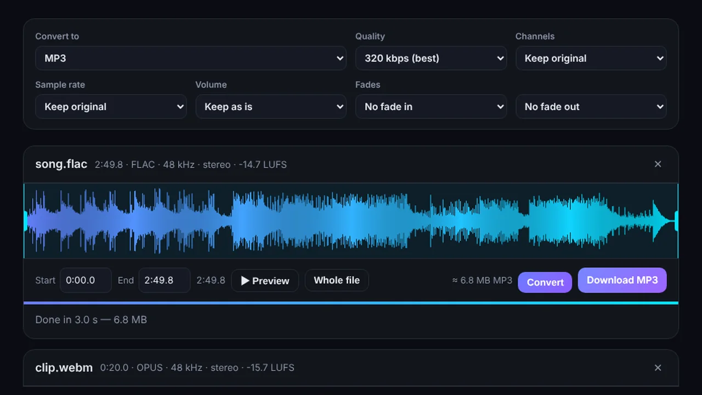The width and height of the screenshot is (702, 395).
Task: Click the left trim handle on the waveform
Action: pos(25,221)
